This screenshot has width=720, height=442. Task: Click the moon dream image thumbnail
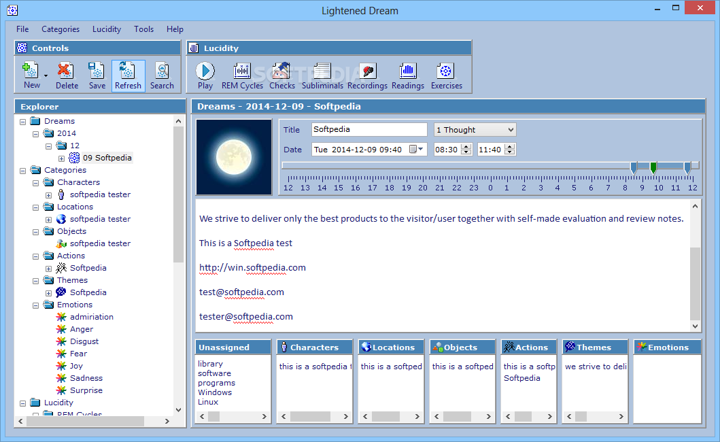click(234, 157)
